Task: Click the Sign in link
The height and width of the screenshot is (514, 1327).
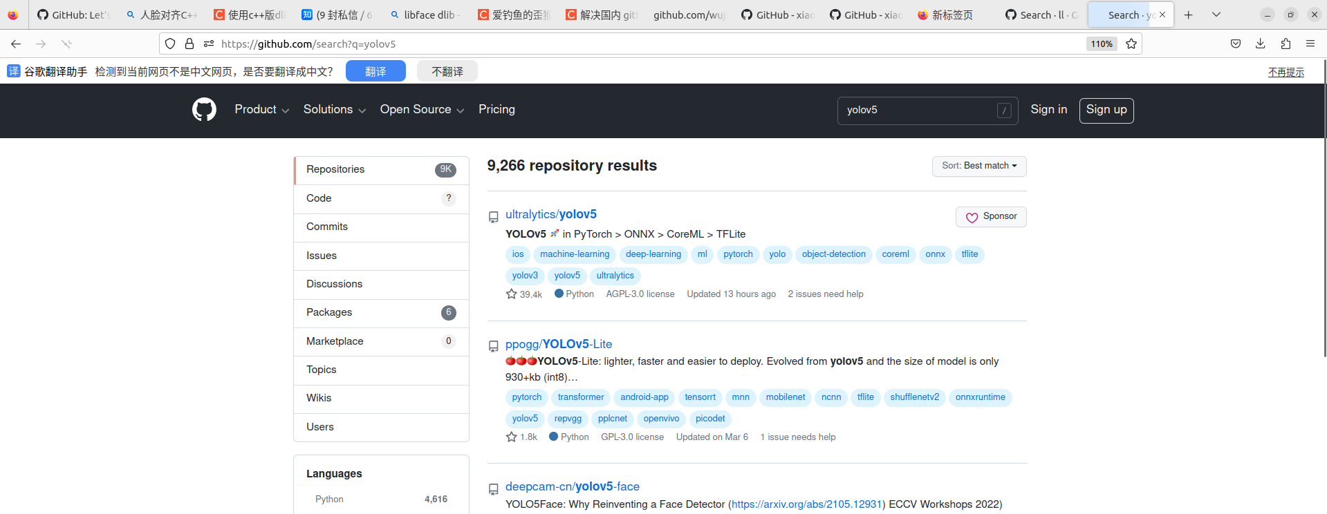Action: point(1048,110)
